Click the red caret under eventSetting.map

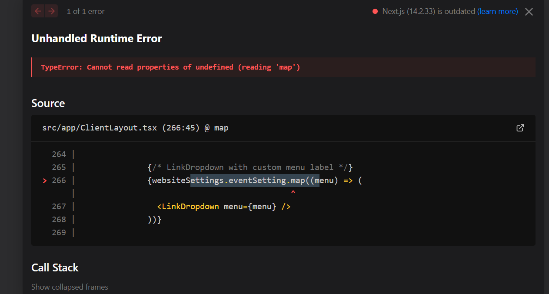[293, 192]
